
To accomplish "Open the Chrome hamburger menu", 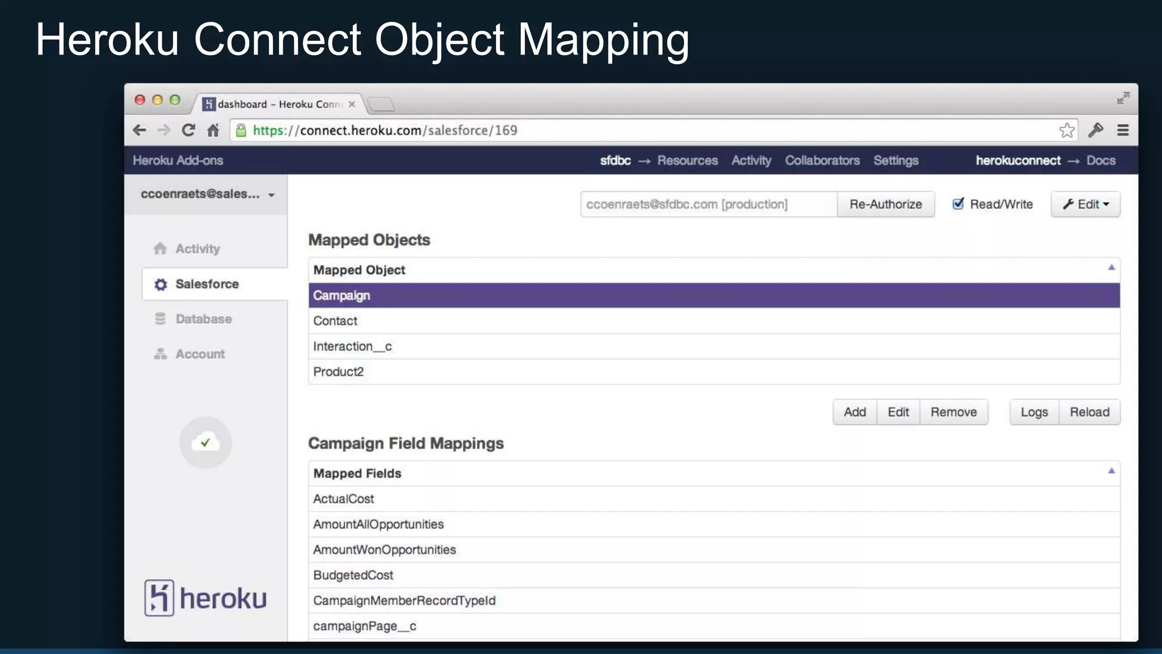I will click(x=1123, y=130).
